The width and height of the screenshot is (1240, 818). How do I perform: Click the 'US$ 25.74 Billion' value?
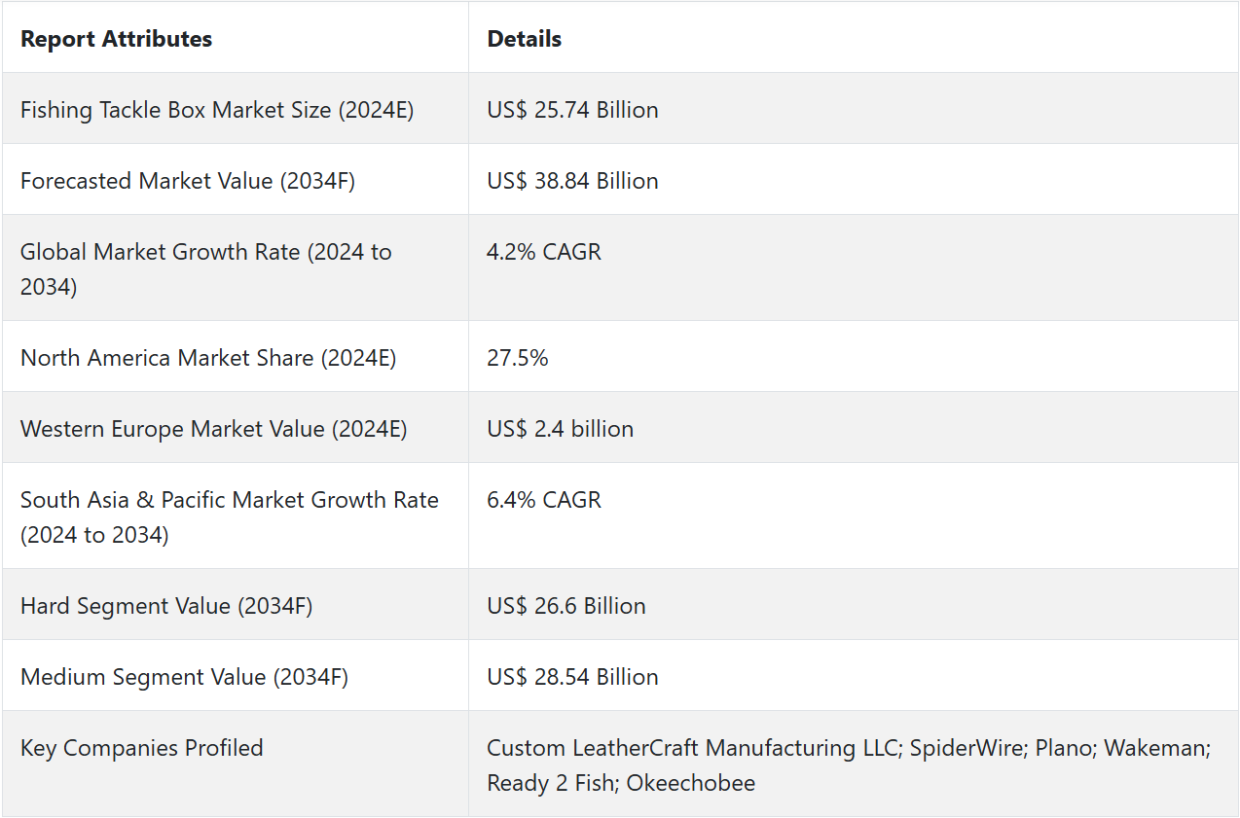[572, 110]
